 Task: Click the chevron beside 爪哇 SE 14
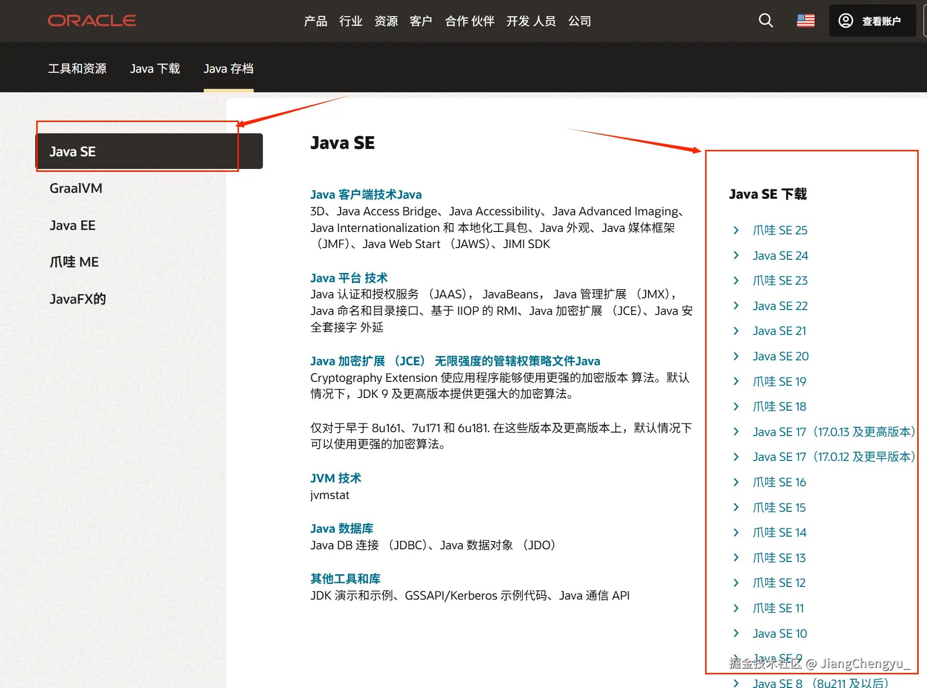736,532
